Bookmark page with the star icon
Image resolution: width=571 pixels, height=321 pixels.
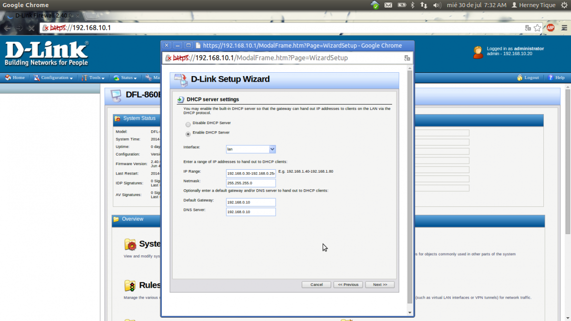pyautogui.click(x=537, y=28)
